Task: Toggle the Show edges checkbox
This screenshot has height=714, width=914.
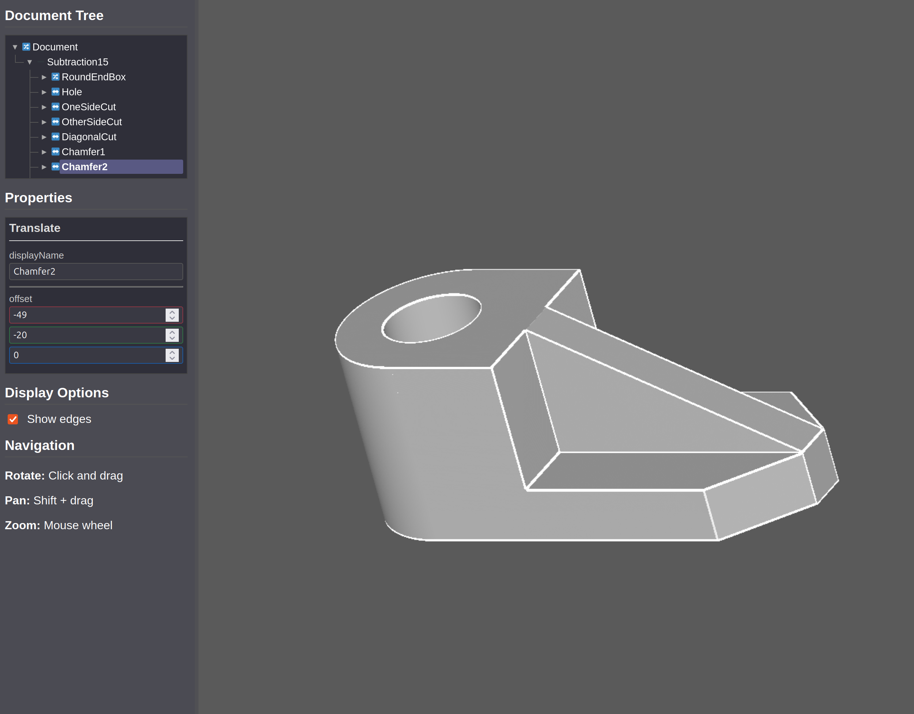Action: [13, 419]
